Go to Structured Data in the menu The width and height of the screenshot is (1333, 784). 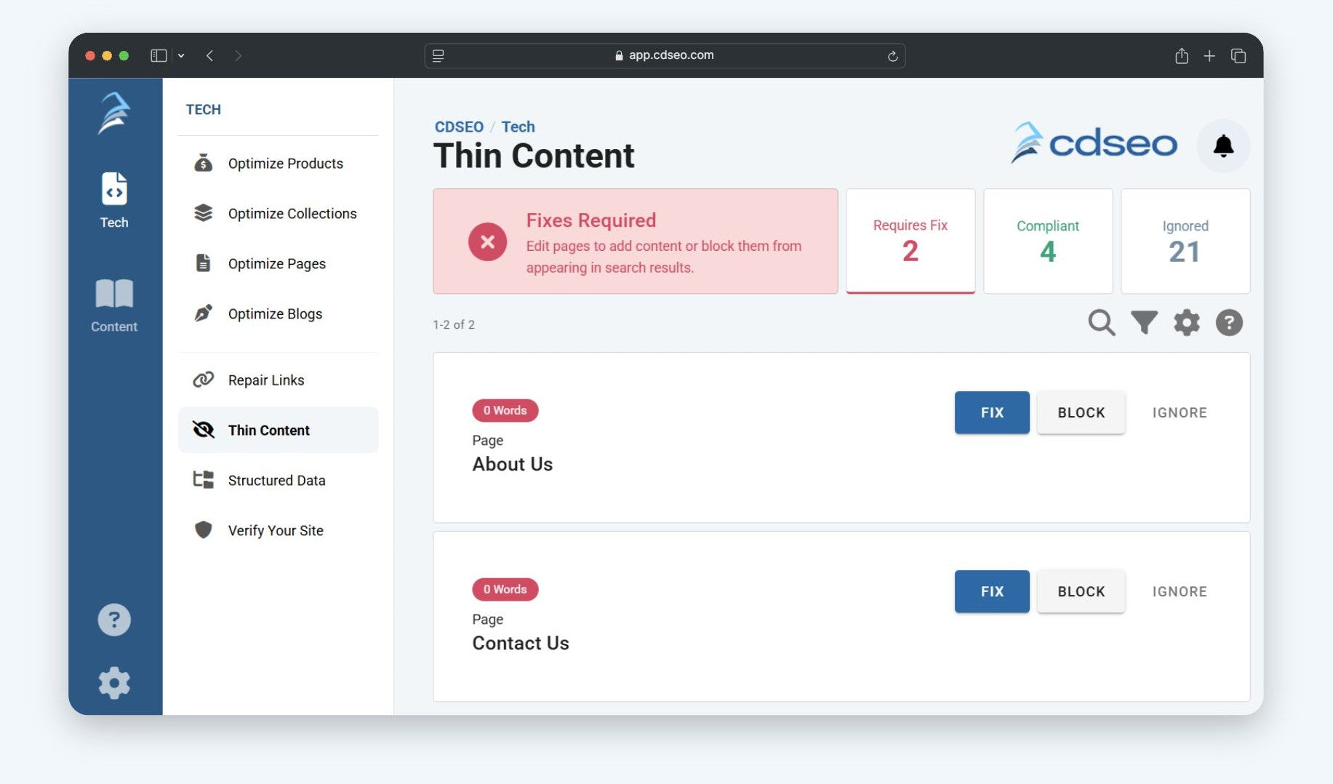pos(276,481)
